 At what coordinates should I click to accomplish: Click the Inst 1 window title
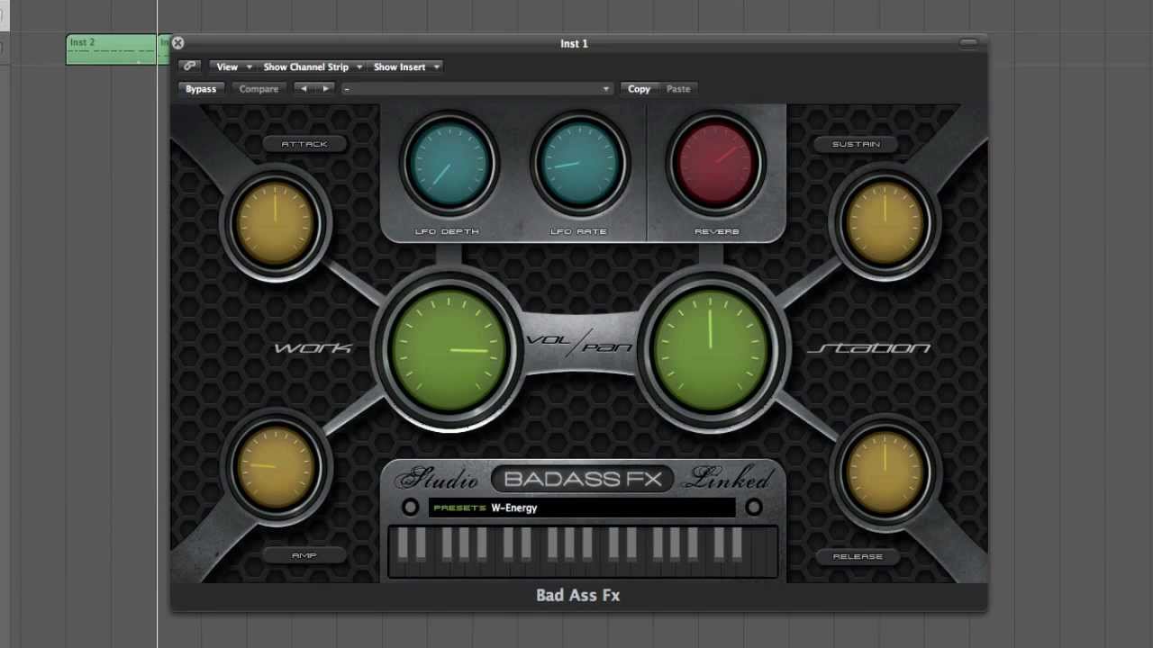click(x=574, y=43)
